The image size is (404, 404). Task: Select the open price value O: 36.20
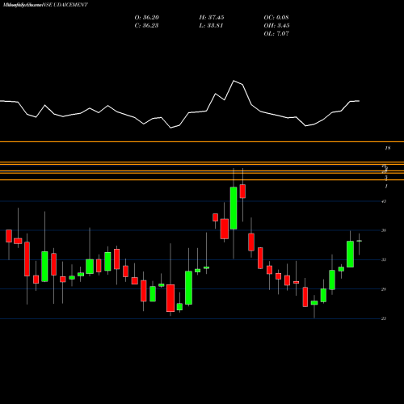pos(147,18)
